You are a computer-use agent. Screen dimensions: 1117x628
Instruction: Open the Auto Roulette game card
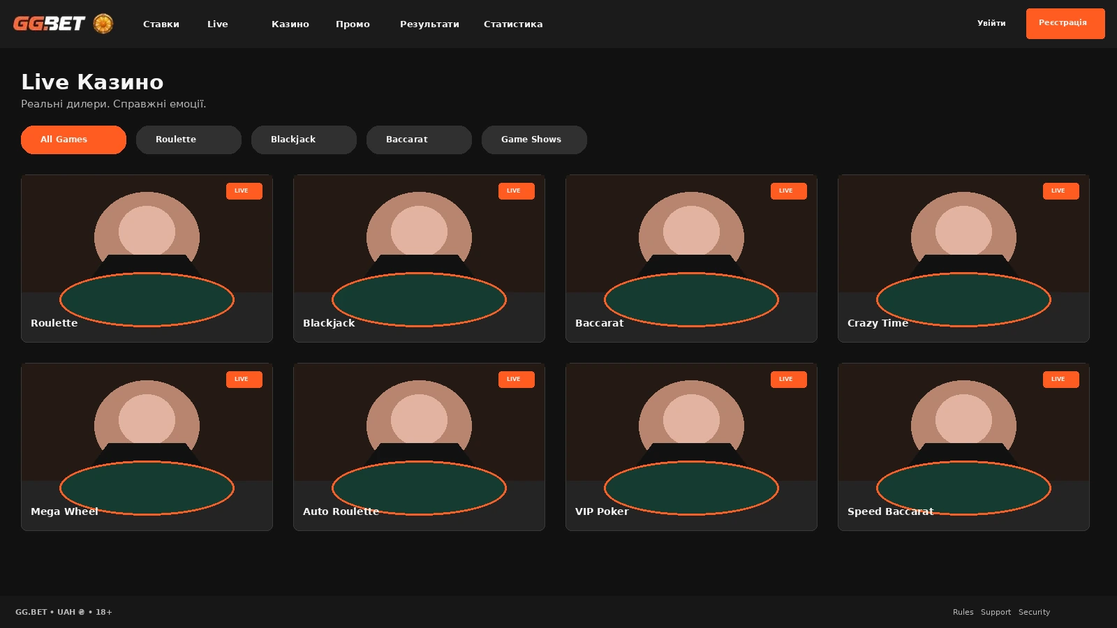click(x=419, y=447)
